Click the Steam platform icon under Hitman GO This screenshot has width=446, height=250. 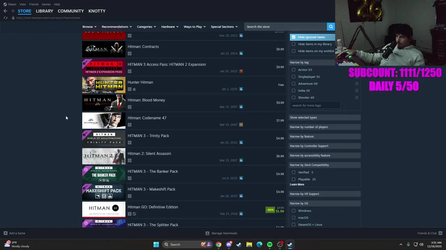134,214
